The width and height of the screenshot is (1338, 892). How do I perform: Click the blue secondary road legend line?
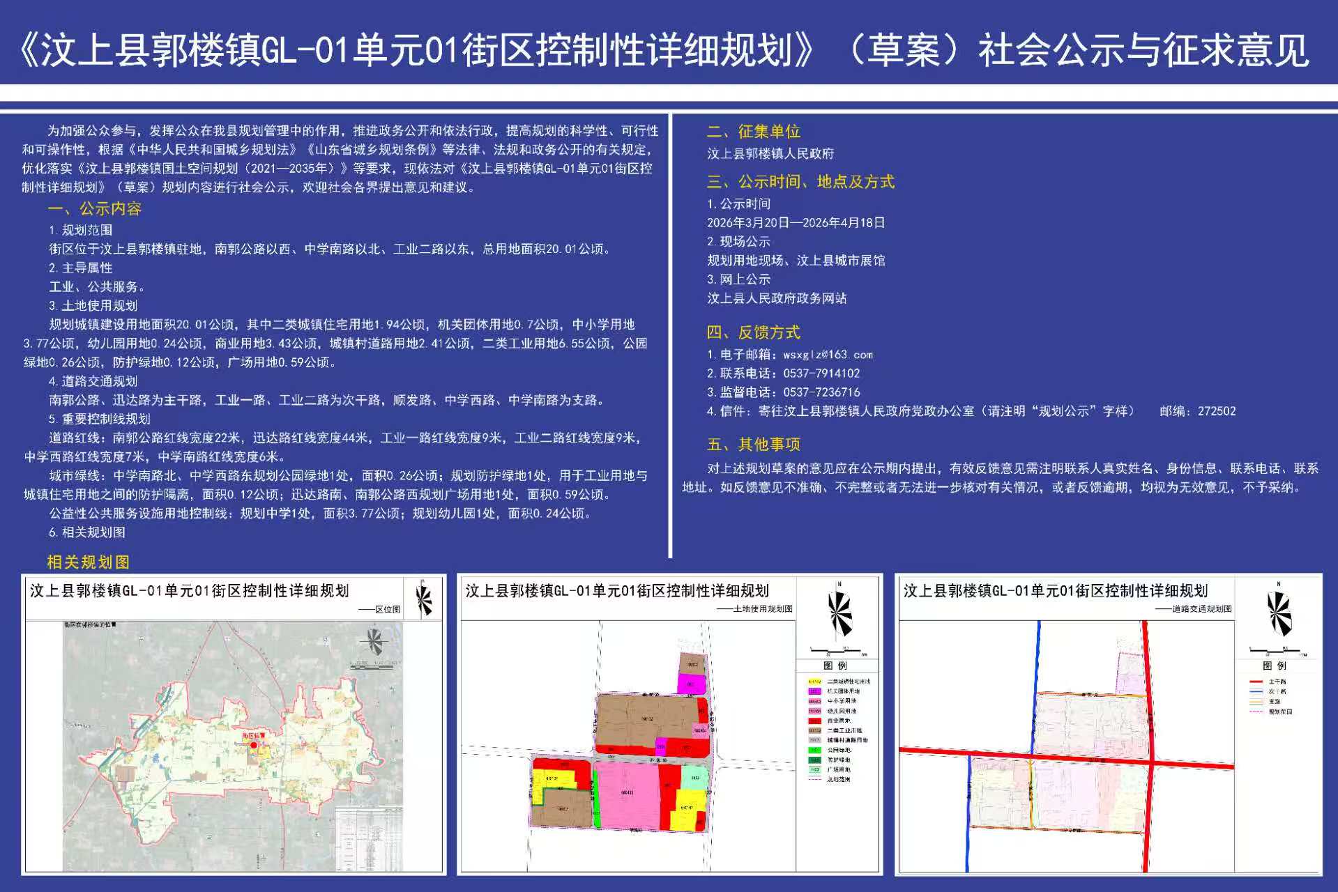(1256, 691)
